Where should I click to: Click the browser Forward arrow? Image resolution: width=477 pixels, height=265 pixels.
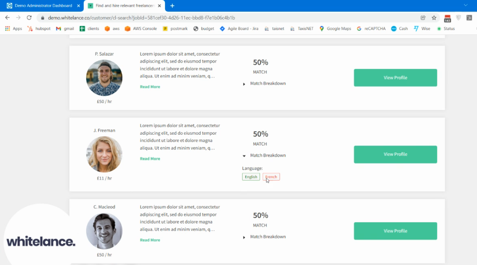tap(18, 17)
